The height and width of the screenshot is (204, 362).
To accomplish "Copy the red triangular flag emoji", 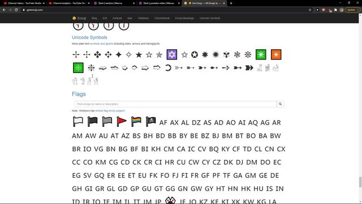I will pos(122,121).
